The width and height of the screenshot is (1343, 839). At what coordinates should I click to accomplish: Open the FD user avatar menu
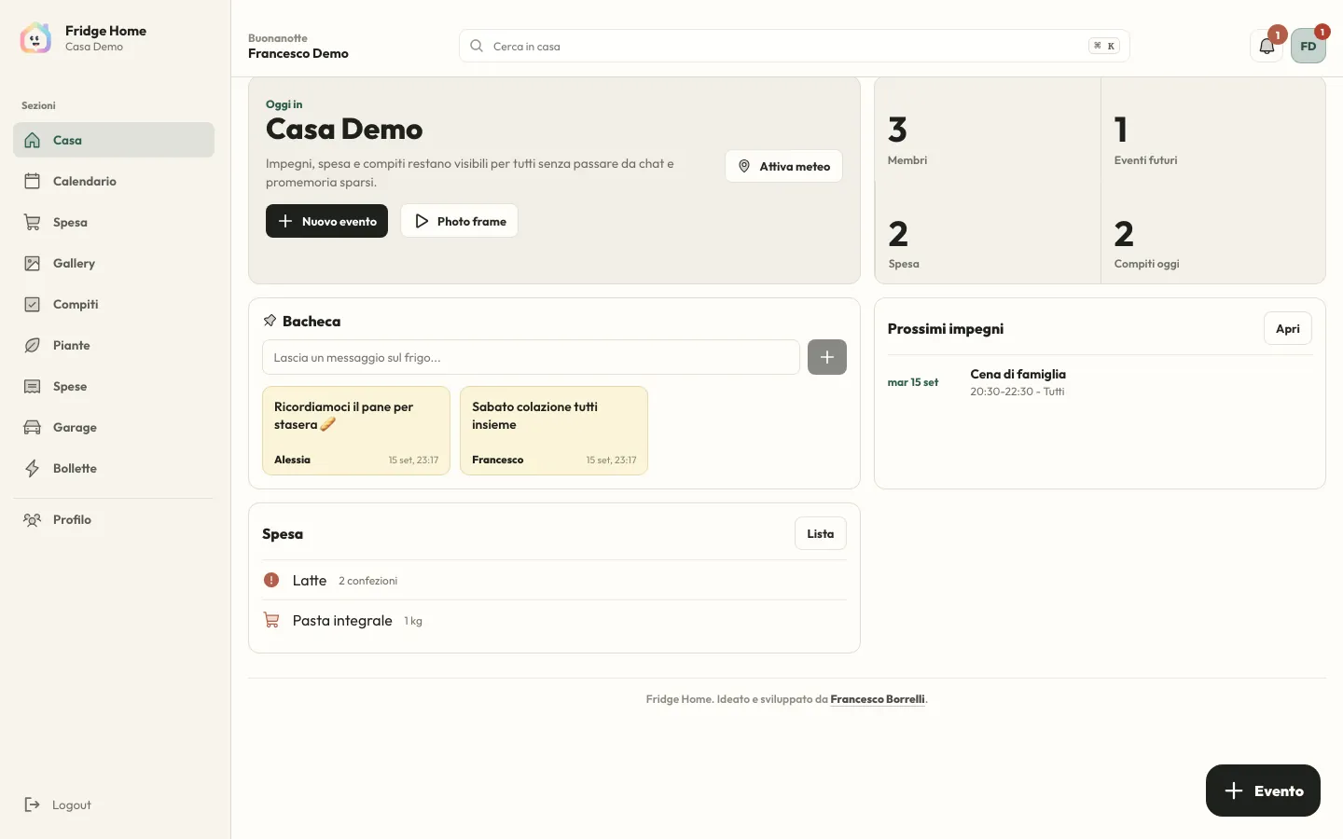tap(1308, 46)
